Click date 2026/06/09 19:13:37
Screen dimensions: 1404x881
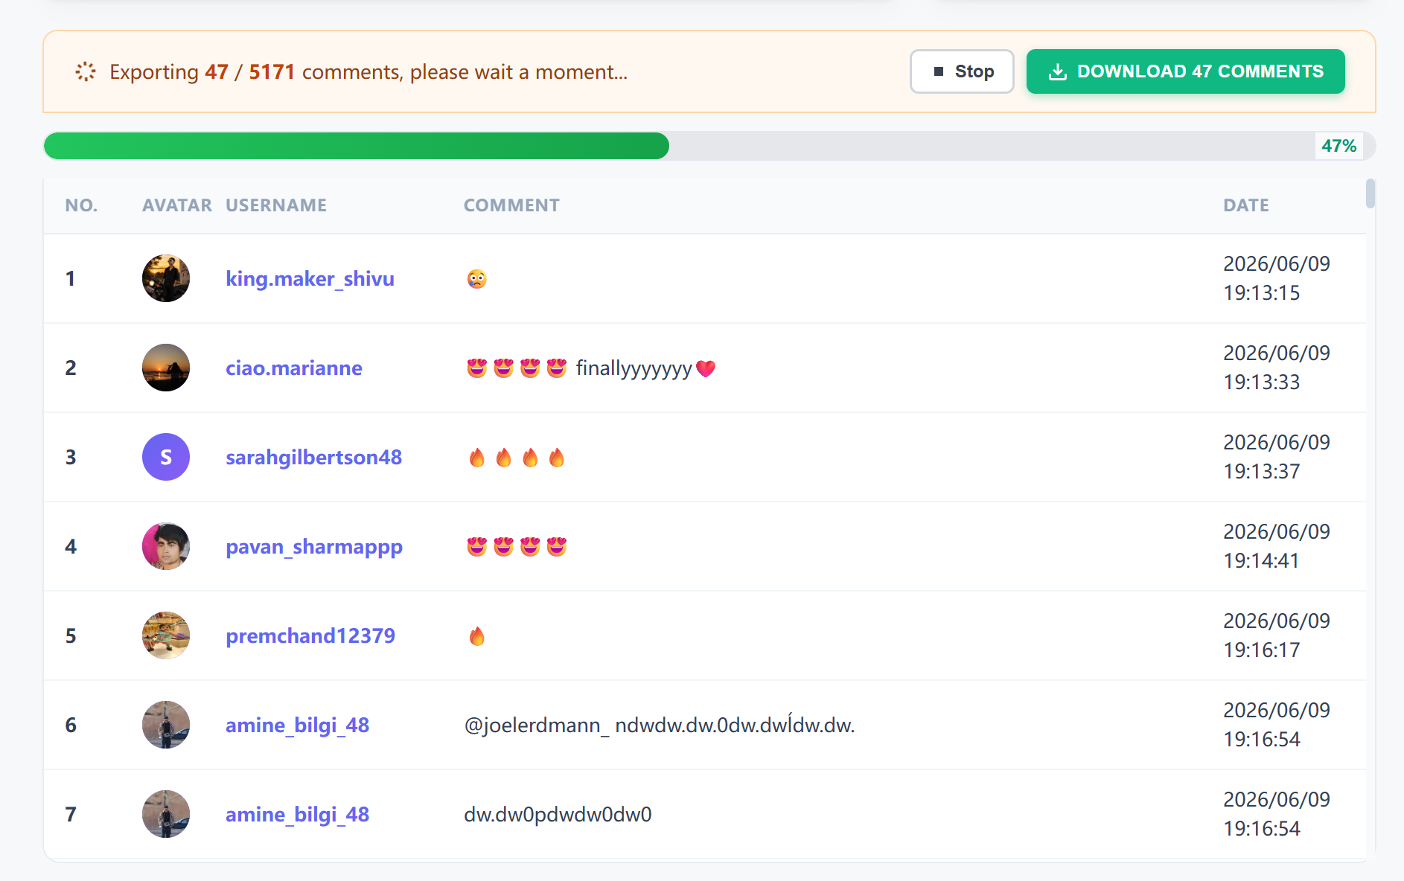(x=1277, y=457)
